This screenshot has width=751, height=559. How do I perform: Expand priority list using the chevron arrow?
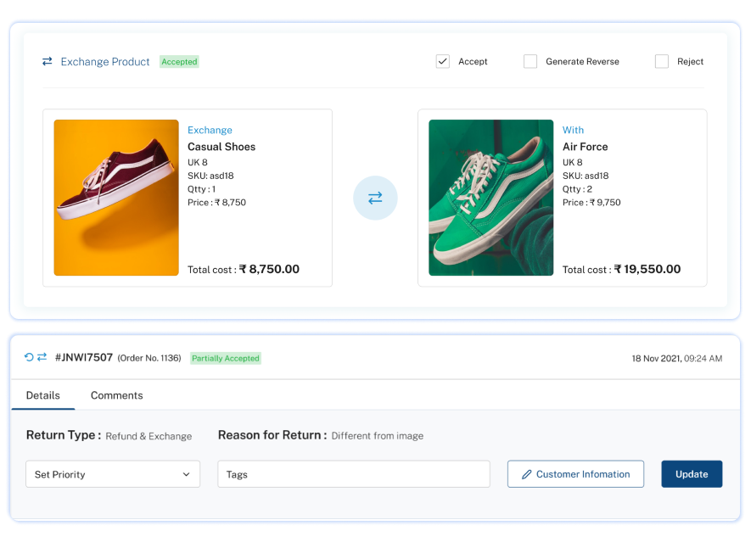click(187, 474)
